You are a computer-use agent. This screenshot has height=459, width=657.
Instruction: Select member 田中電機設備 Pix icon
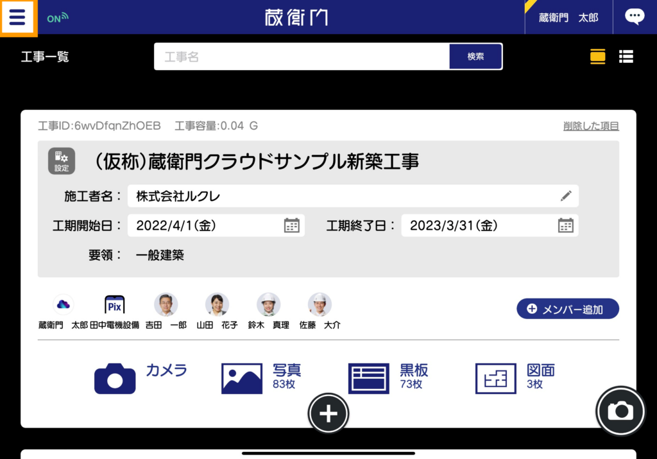click(x=114, y=304)
